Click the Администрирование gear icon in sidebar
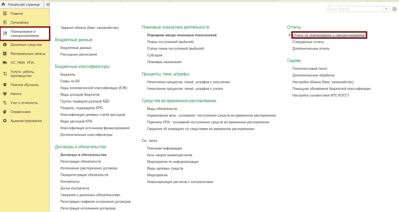 5,121
